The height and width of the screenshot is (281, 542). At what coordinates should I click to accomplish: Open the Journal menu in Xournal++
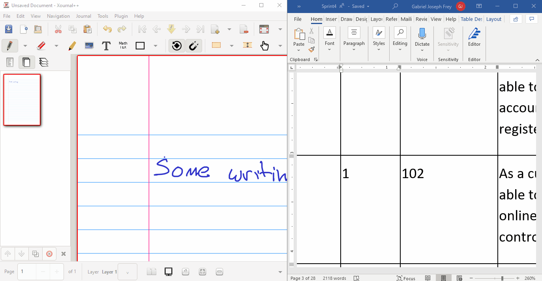coord(83,16)
